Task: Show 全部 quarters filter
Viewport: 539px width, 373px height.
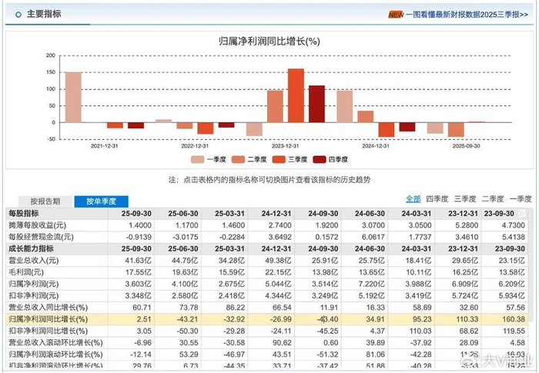Action: tap(413, 199)
